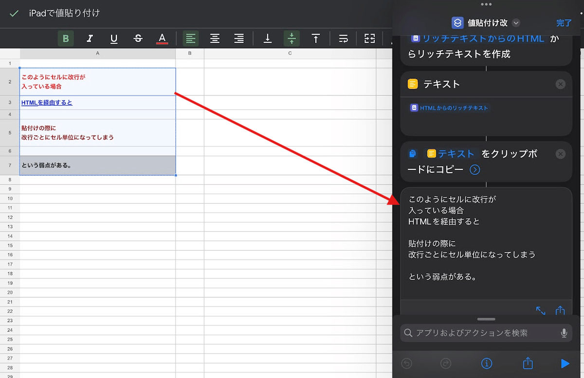Click the HTMLからのリッチテキスト variable token
This screenshot has height=378, width=584.
point(449,108)
